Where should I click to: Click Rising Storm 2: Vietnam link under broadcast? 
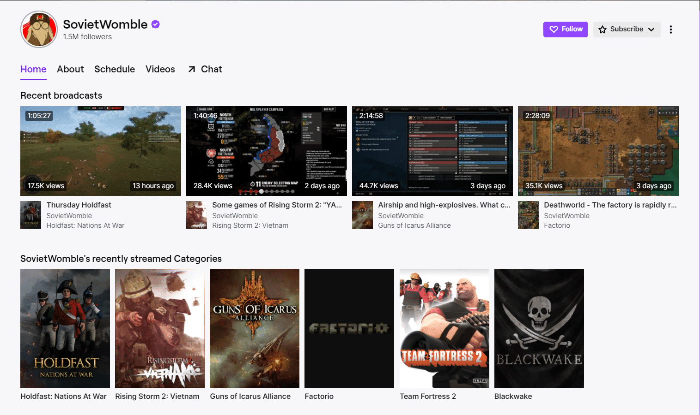coord(250,225)
